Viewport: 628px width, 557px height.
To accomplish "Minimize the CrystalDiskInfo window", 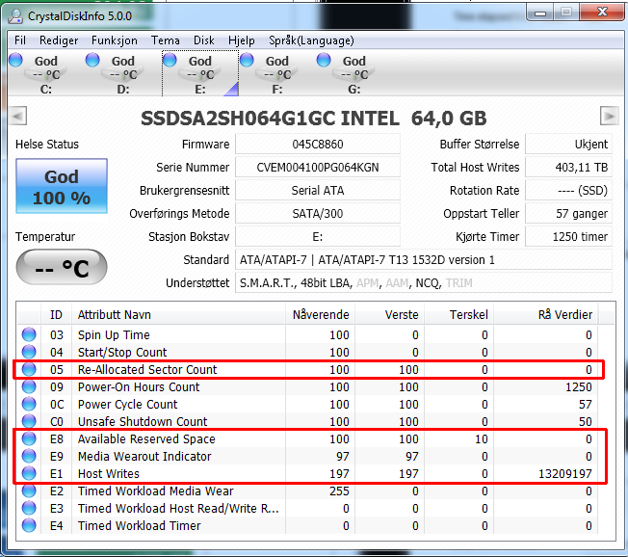I will [540, 13].
